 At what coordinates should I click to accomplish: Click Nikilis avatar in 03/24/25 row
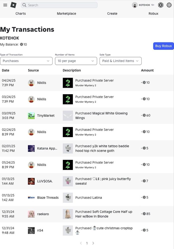click(x=31, y=99)
